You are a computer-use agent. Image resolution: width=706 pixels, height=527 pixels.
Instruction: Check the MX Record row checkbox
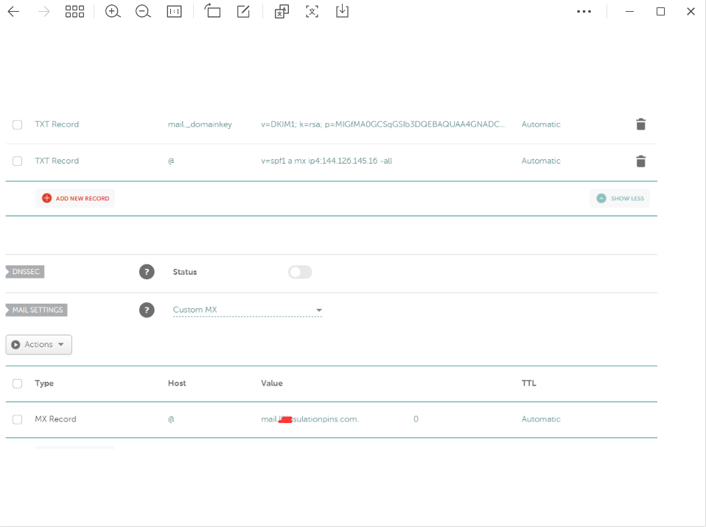pyautogui.click(x=17, y=419)
